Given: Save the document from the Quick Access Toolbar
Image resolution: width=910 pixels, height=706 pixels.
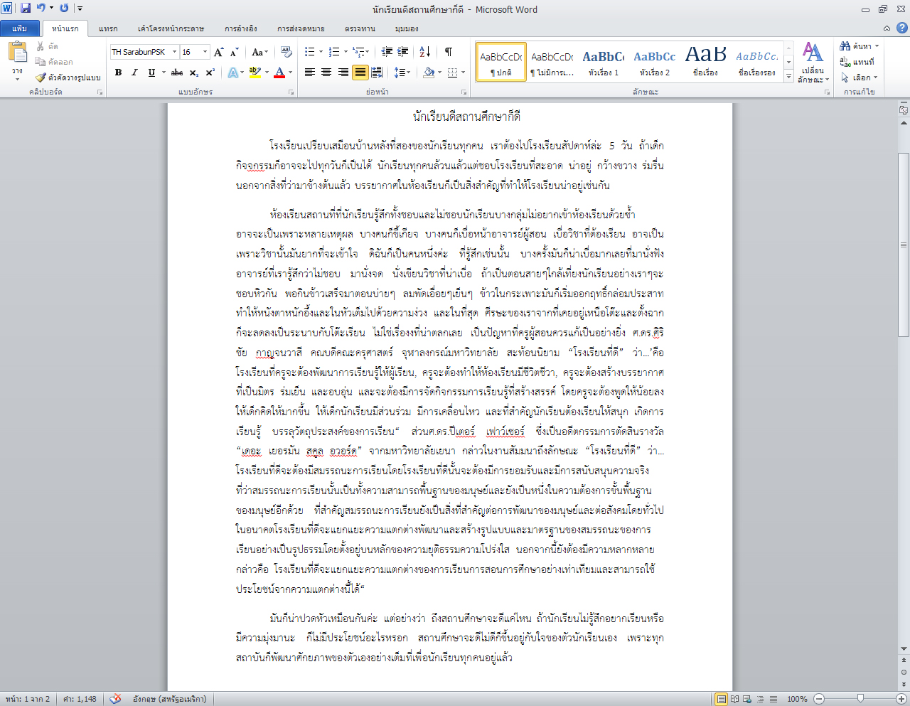Looking at the screenshot, I should (26, 9).
